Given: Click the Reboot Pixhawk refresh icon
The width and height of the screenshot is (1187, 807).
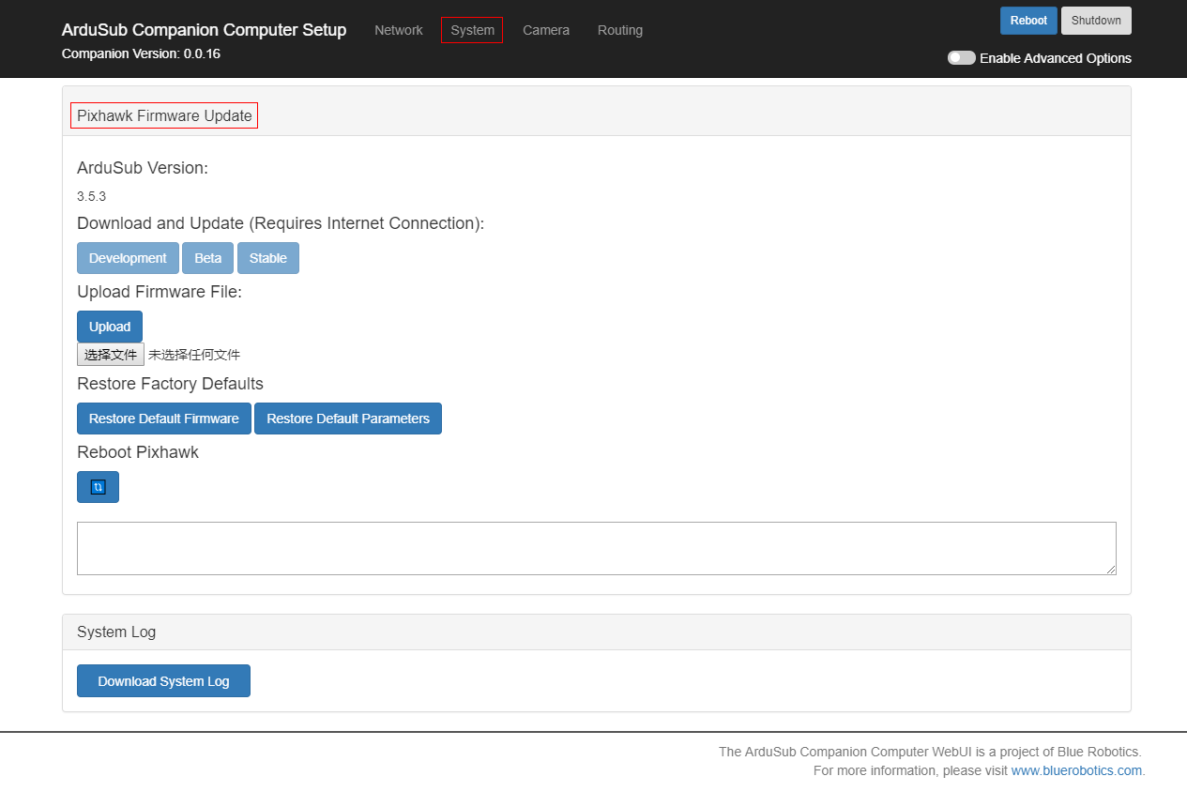Looking at the screenshot, I should [x=98, y=486].
